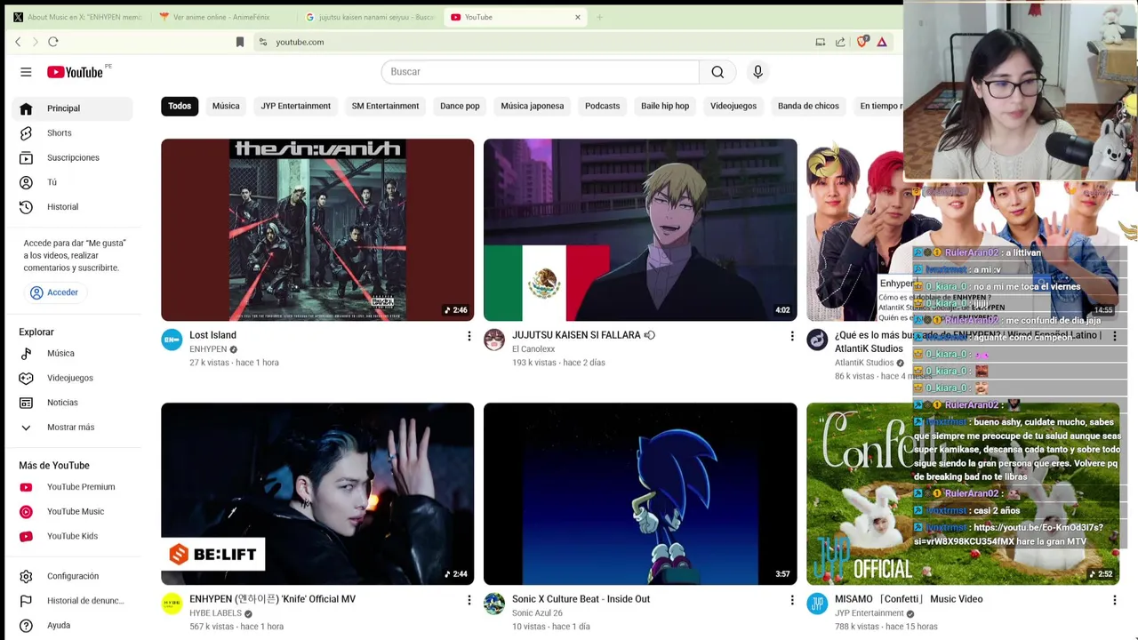Open options menu for JUJUTSU KAISEN SI FALLARA

pos(792,336)
